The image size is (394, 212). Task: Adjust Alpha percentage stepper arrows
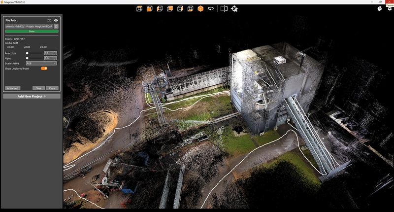[55, 58]
